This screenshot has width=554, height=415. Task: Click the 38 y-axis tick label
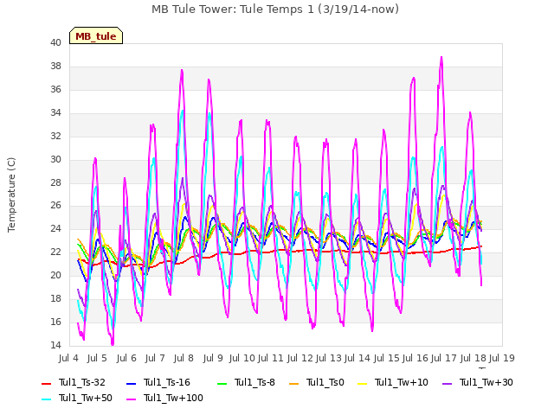[55, 66]
